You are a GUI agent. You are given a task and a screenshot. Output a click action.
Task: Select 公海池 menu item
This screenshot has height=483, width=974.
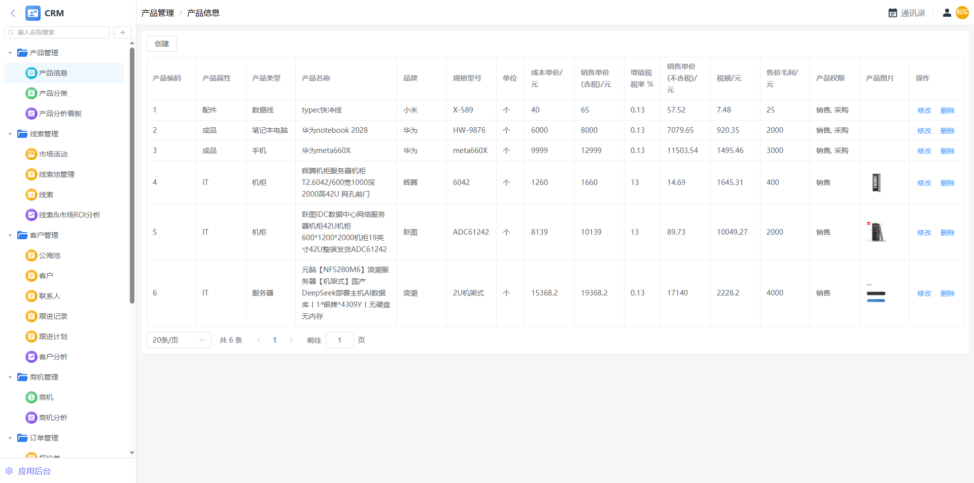49,255
